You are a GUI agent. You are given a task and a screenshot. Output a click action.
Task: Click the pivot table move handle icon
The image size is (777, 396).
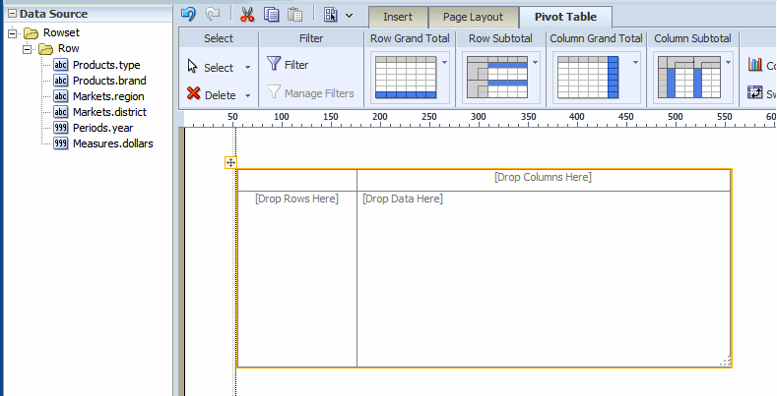pyautogui.click(x=230, y=163)
